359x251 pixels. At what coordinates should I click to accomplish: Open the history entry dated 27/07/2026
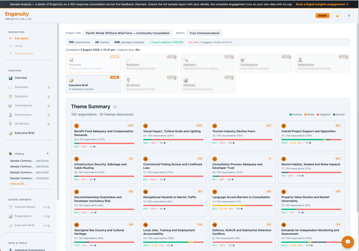coord(29,178)
